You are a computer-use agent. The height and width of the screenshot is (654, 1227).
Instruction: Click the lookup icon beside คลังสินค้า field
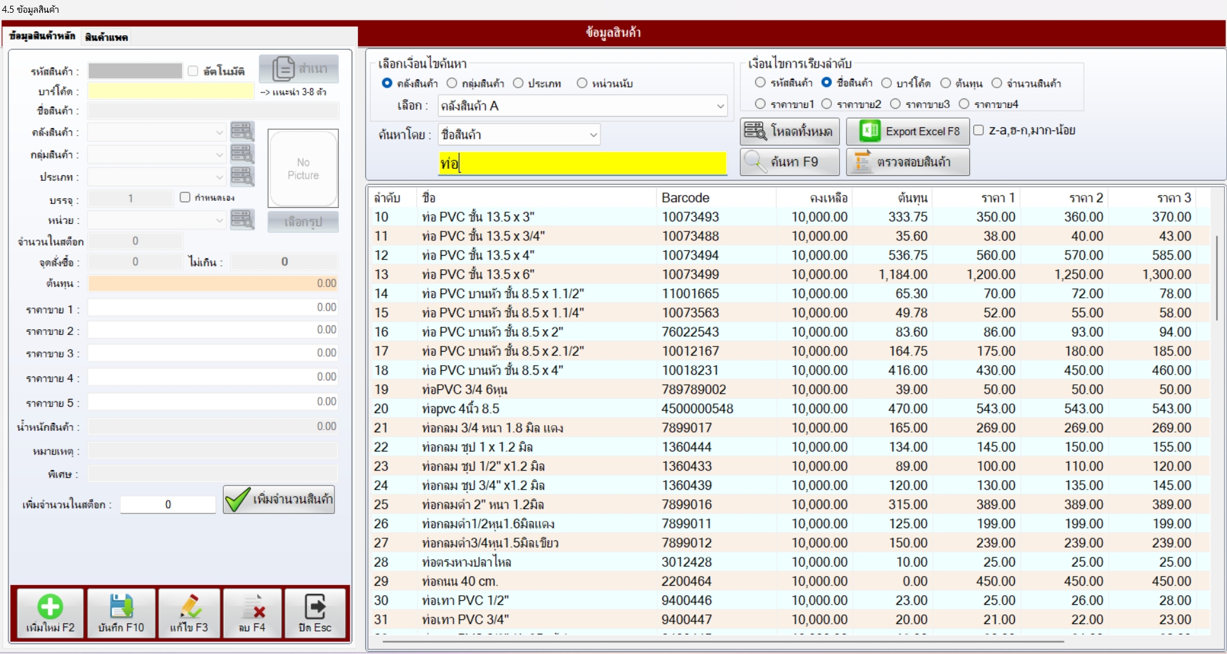point(242,132)
